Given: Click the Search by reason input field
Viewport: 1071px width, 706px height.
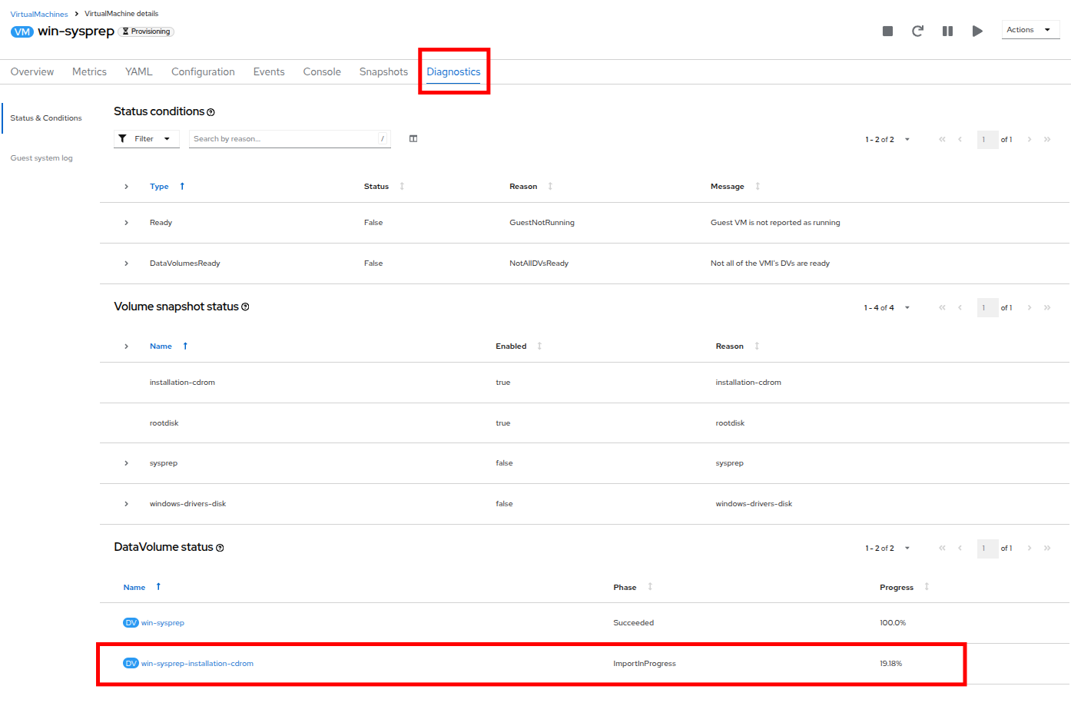Looking at the screenshot, I should pos(284,139).
